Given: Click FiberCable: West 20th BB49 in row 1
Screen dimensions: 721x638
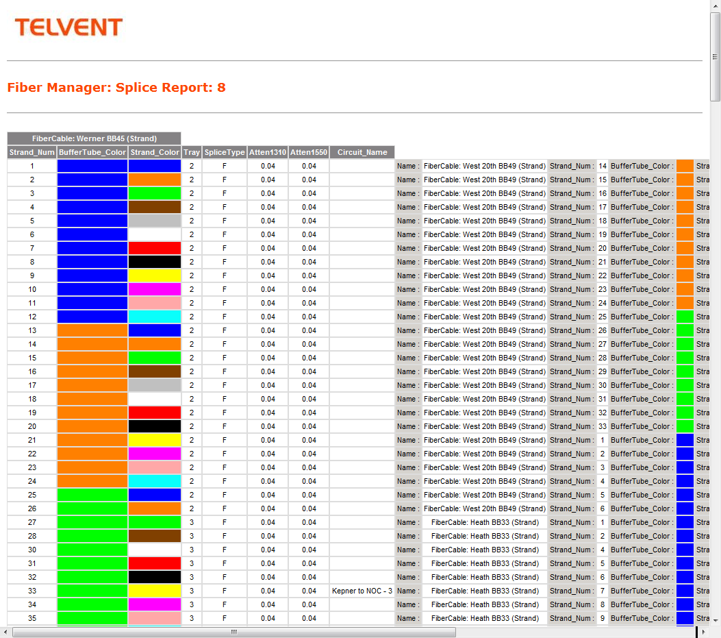Looking at the screenshot, I should coord(485,166).
